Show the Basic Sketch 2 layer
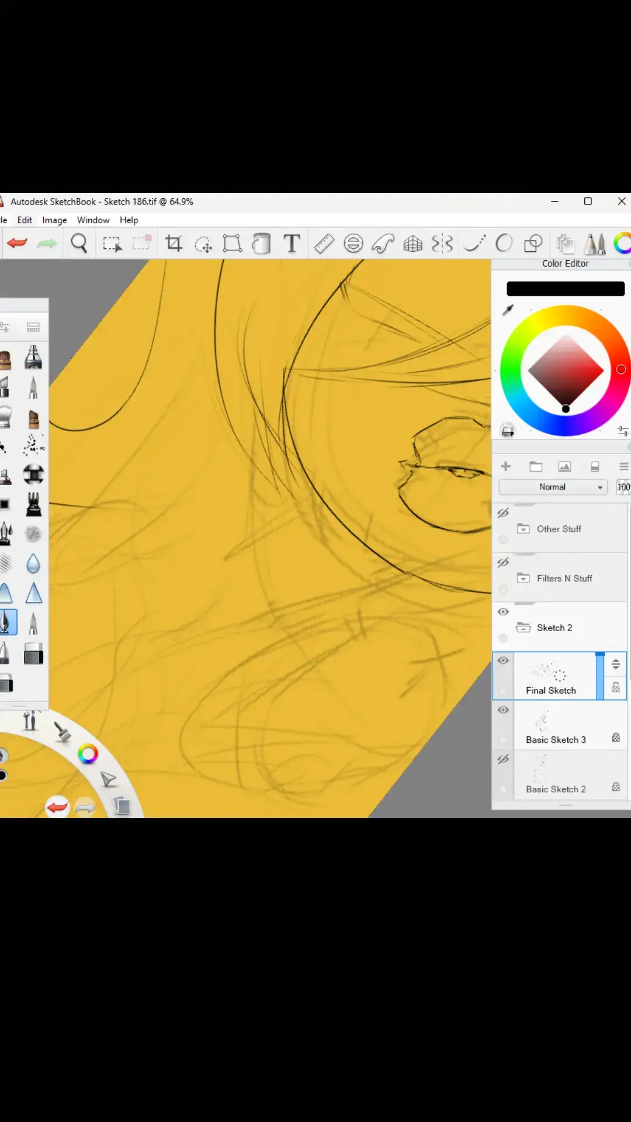The width and height of the screenshot is (631, 1122). click(x=503, y=759)
